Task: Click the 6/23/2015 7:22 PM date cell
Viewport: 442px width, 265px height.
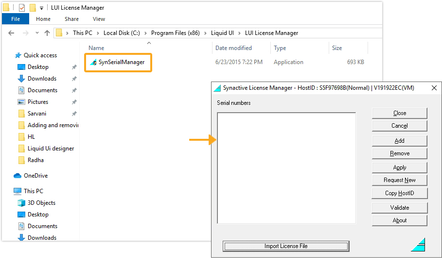Action: point(239,62)
